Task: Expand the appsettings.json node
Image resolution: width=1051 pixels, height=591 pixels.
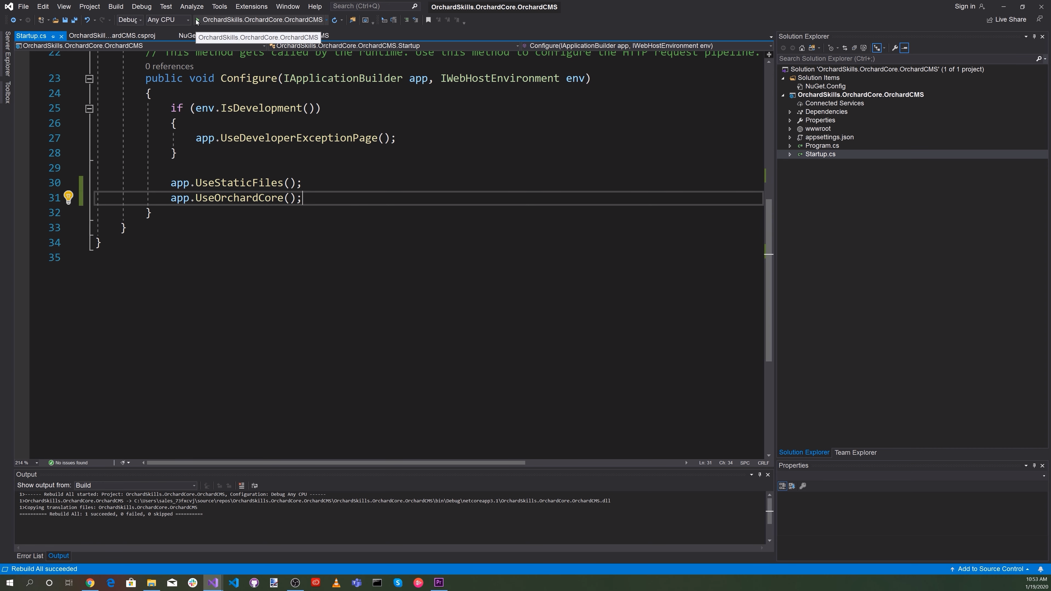Action: point(790,137)
